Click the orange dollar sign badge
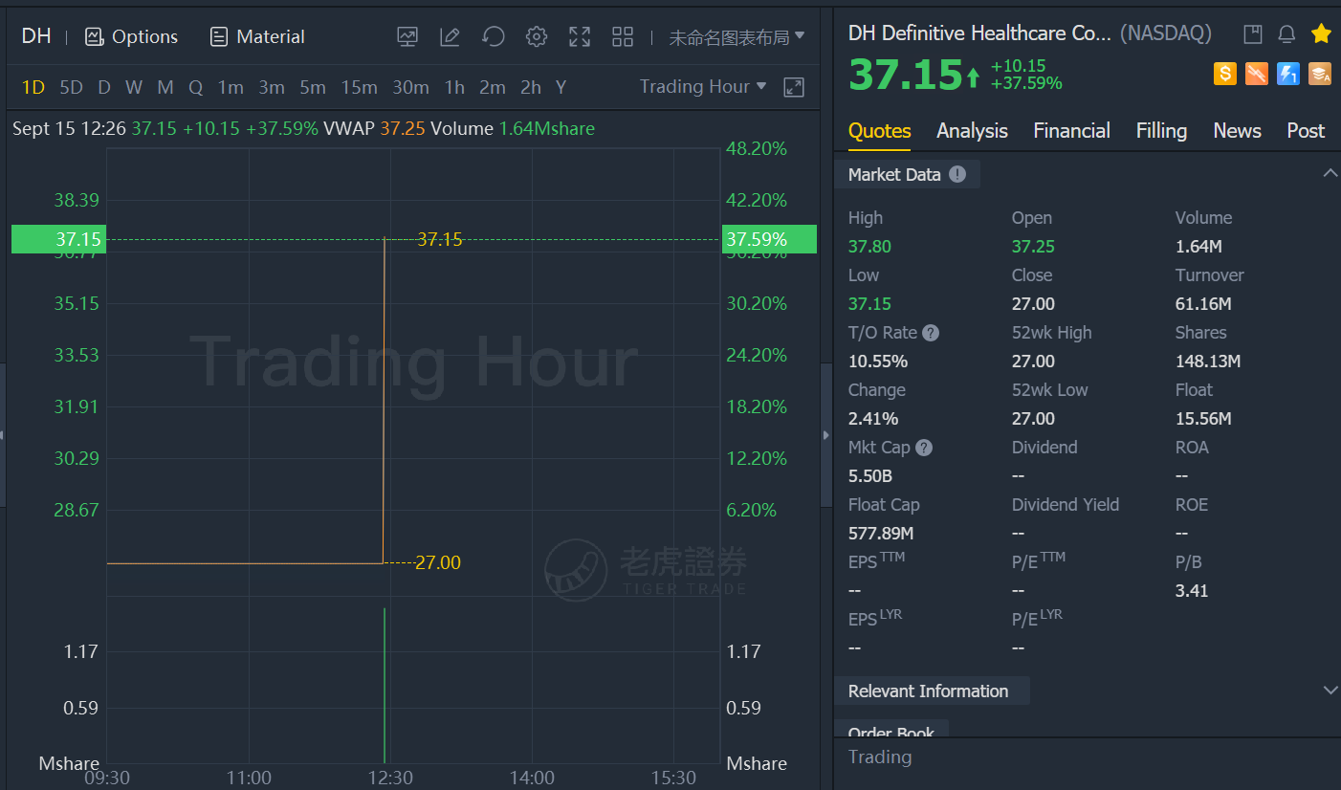Image resolution: width=1341 pixels, height=790 pixels. pos(1225,73)
